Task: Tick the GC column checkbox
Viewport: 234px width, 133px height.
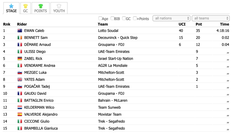Action: tap(124, 18)
